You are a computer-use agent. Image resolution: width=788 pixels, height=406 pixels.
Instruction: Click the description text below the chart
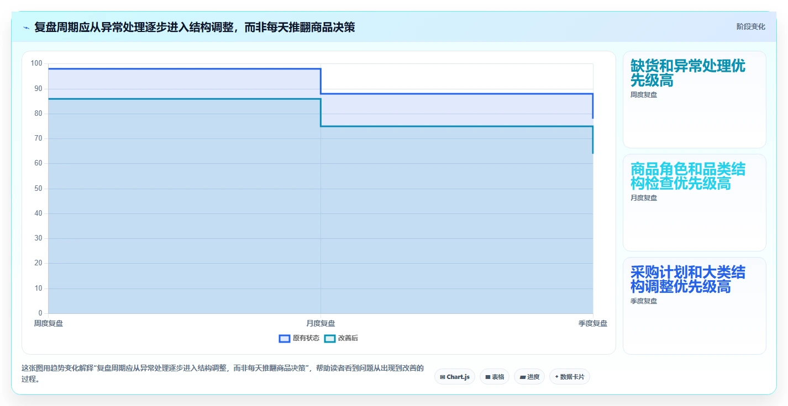click(223, 373)
